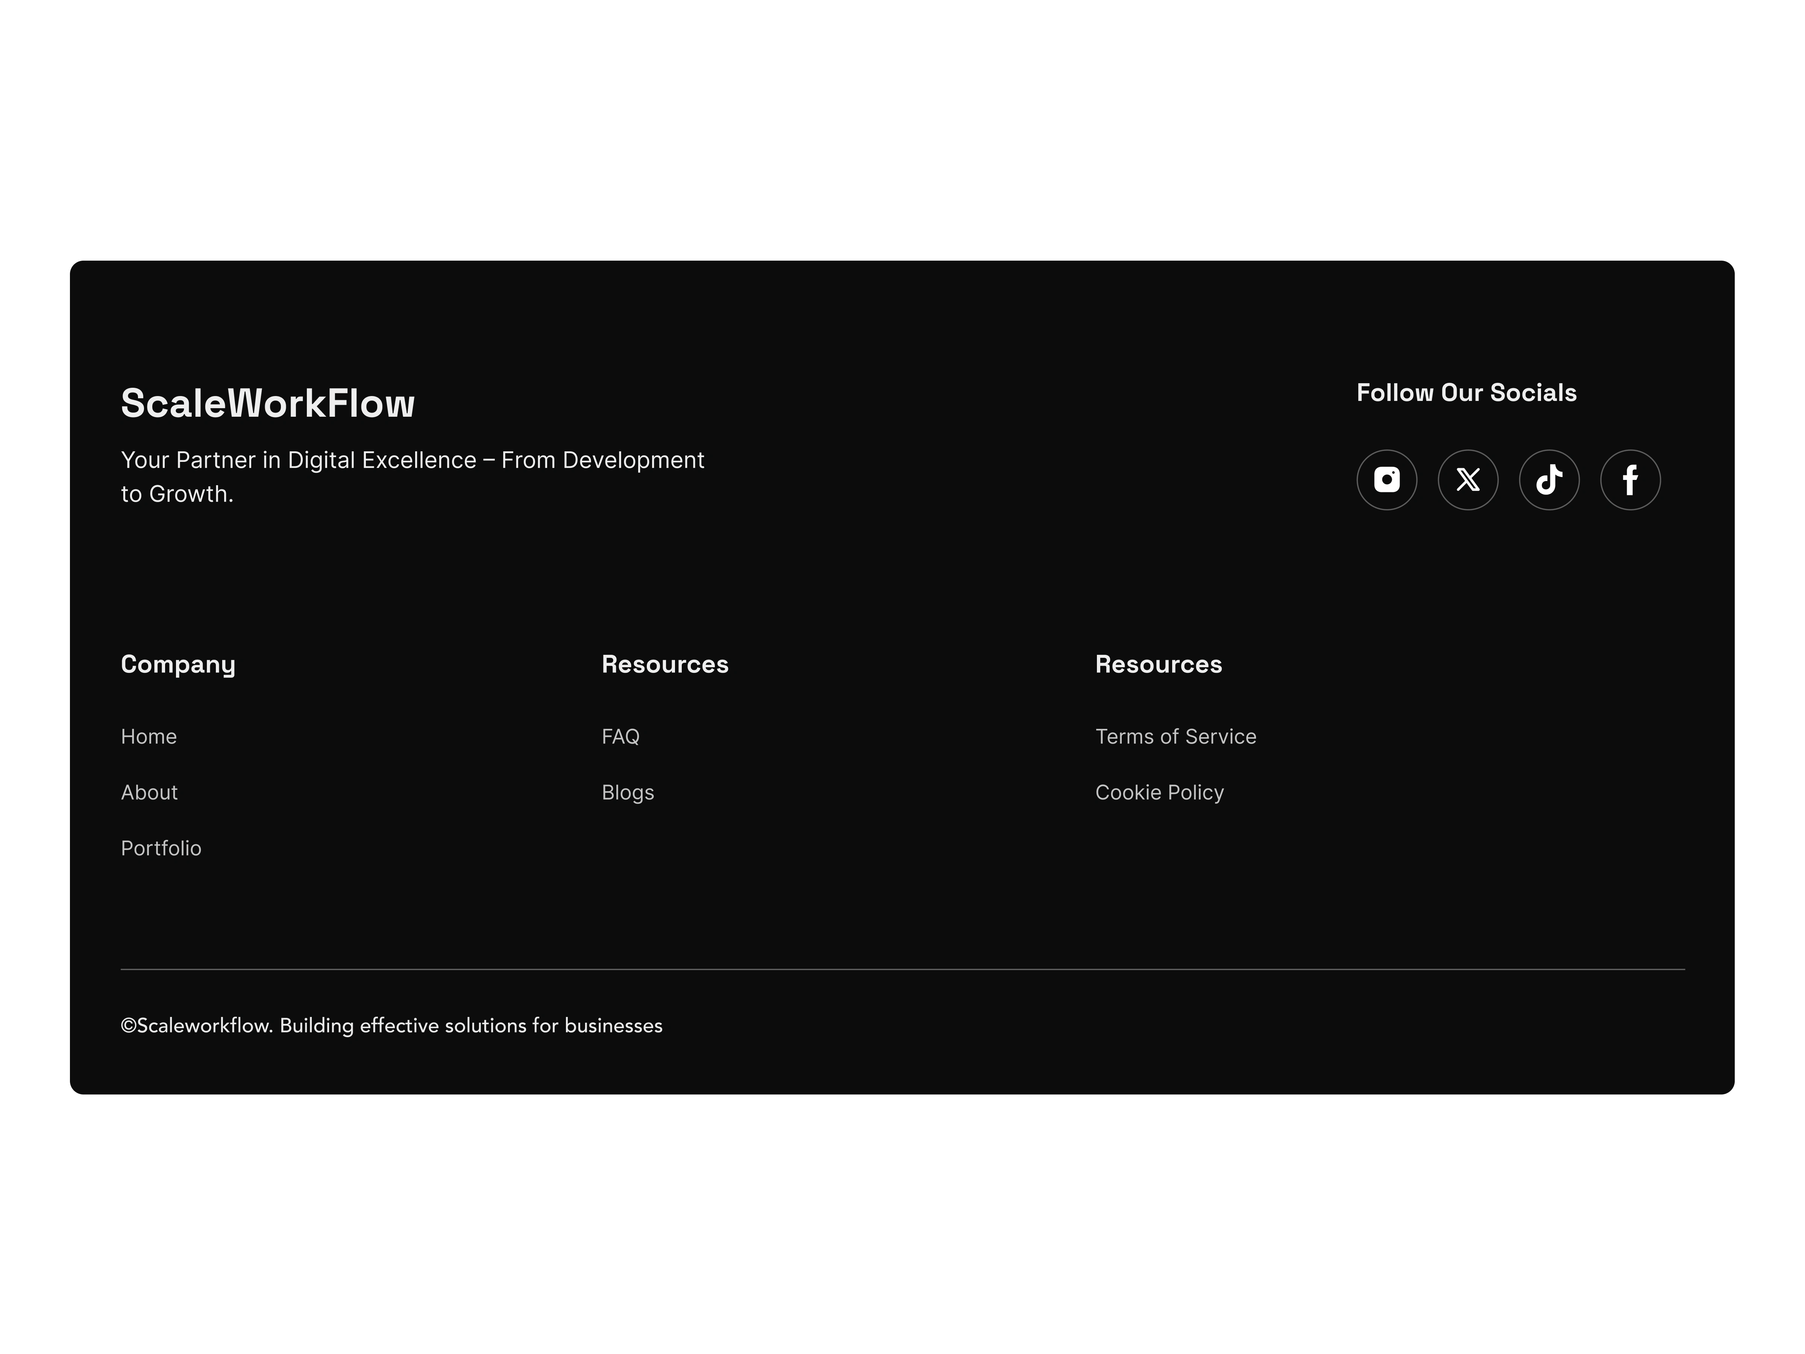This screenshot has width=1805, height=1354.
Task: Go to the Home footer link
Action: pyautogui.click(x=149, y=736)
